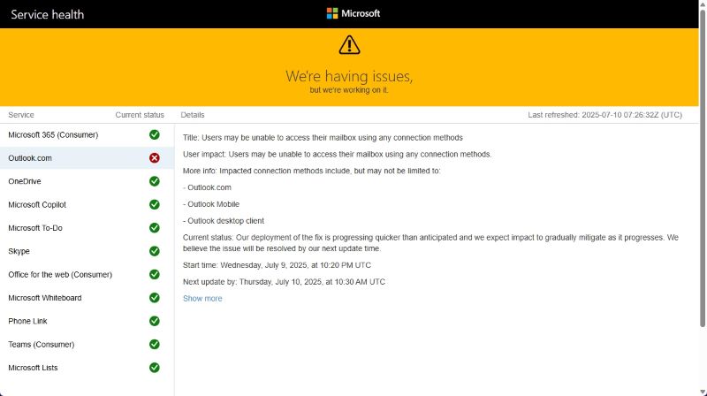Click the Start time line
The width and height of the screenshot is (707, 396).
click(x=277, y=265)
